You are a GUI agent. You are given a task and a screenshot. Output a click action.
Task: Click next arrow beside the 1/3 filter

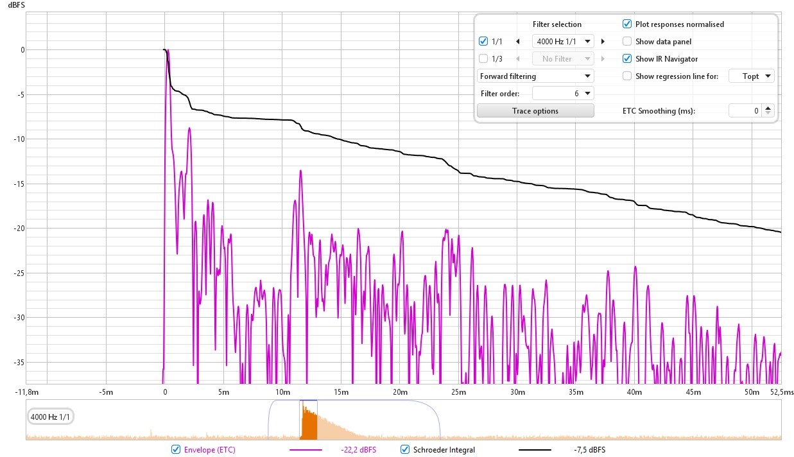point(603,59)
